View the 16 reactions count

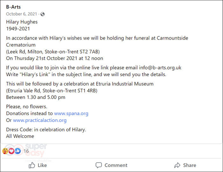click(26, 151)
